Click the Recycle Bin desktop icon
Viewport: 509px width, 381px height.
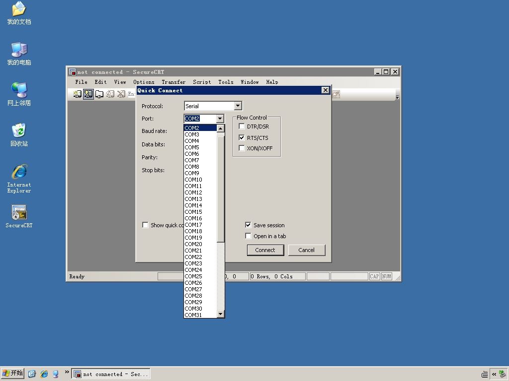click(19, 130)
